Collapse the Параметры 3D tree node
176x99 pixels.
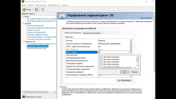[23, 42]
